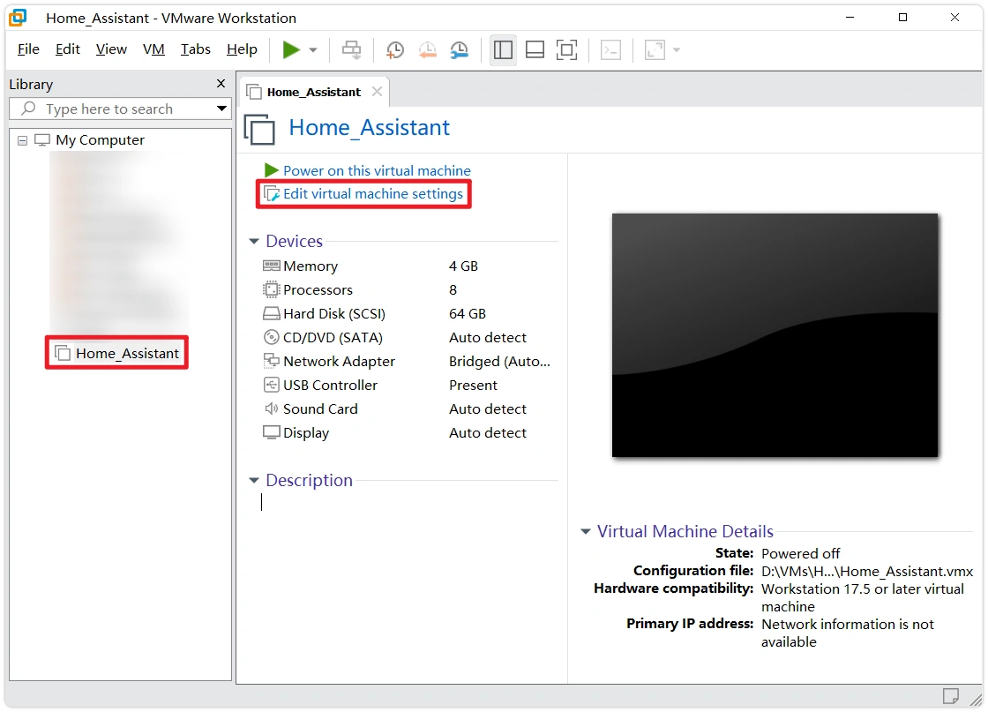This screenshot has width=988, height=712.
Task: Click the Revert to snapshot toolbar icon
Action: tap(428, 49)
